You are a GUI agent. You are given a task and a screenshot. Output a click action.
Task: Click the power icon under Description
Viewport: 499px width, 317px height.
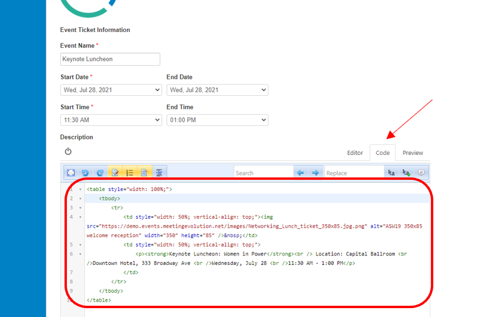68,152
